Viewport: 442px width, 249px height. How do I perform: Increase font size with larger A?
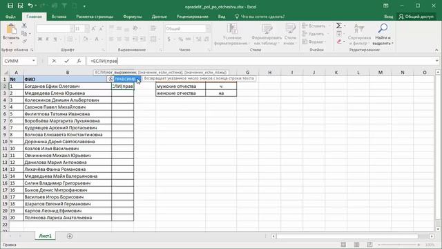(94, 28)
